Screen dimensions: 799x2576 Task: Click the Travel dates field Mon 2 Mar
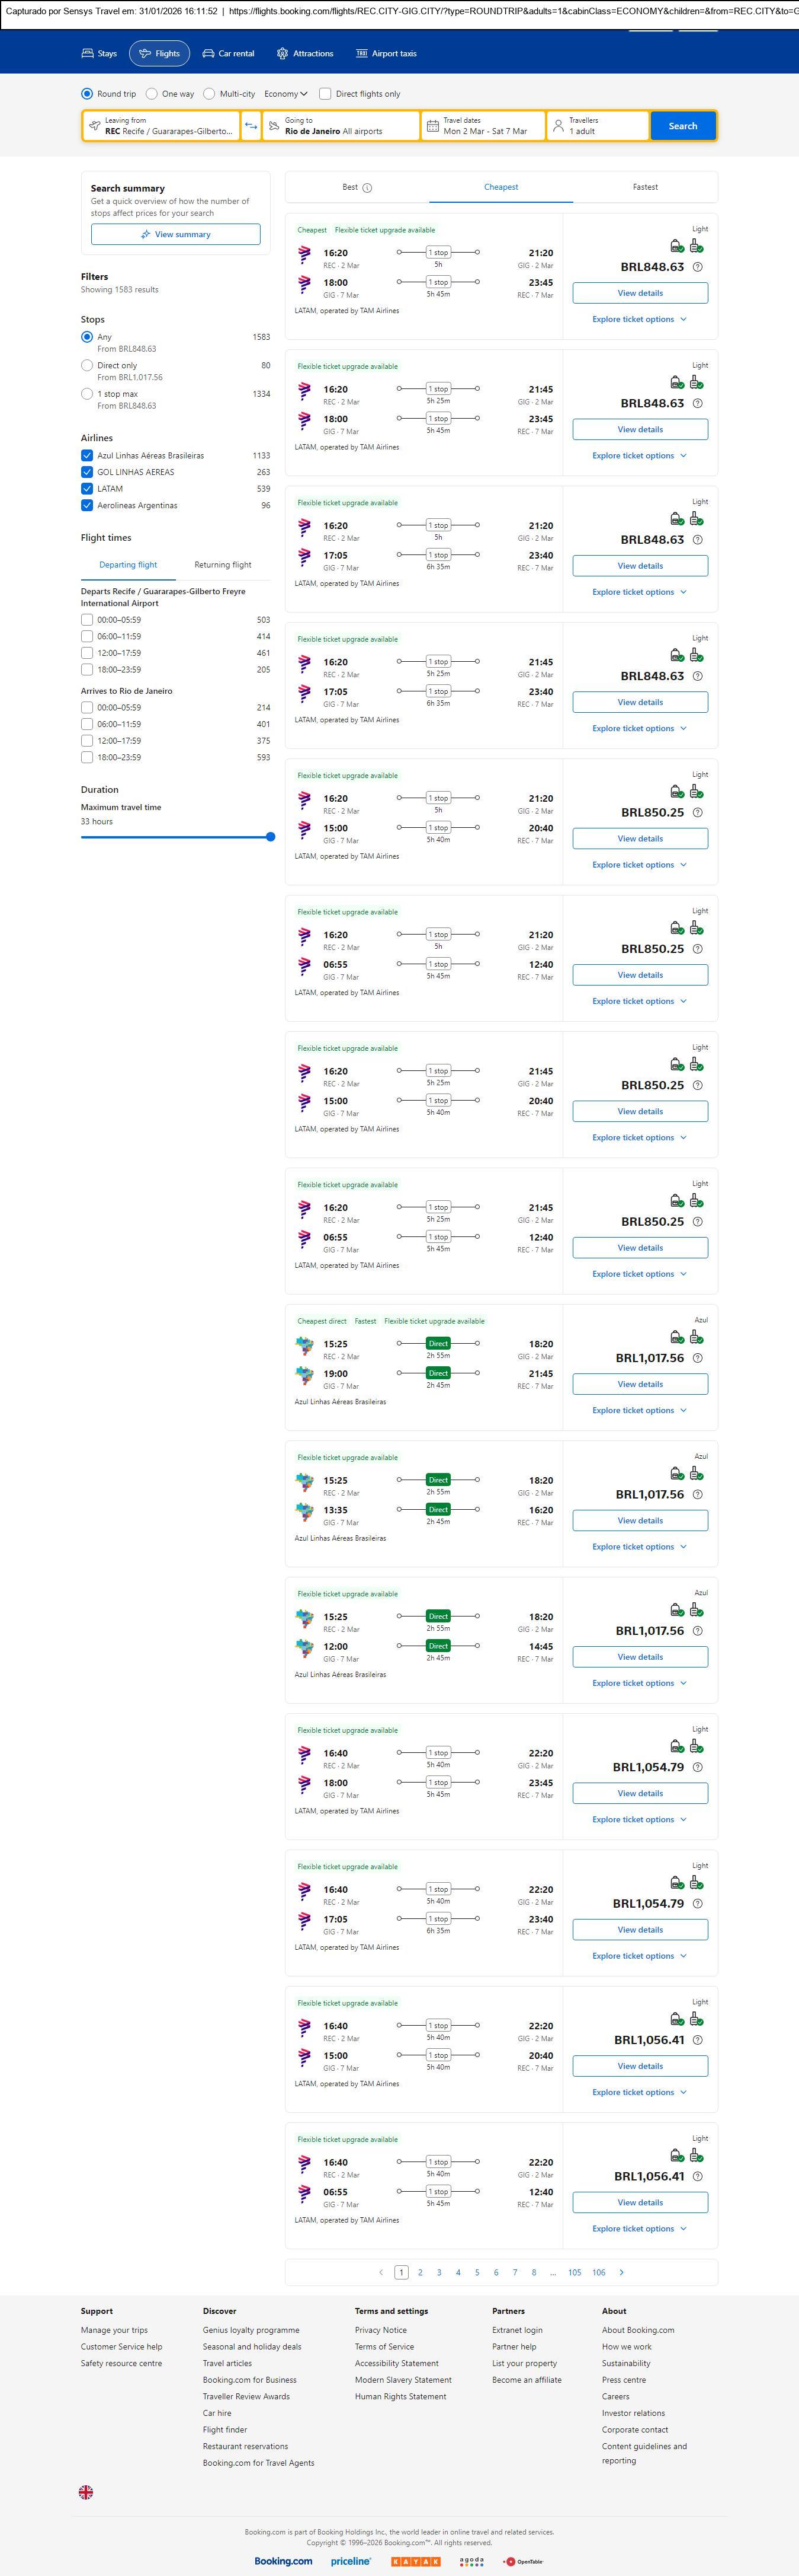coord(484,126)
